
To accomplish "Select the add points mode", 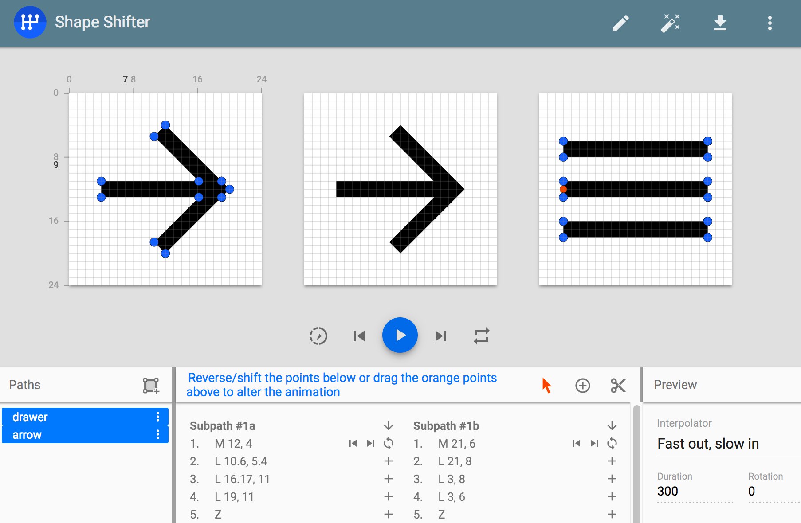I will tap(583, 386).
